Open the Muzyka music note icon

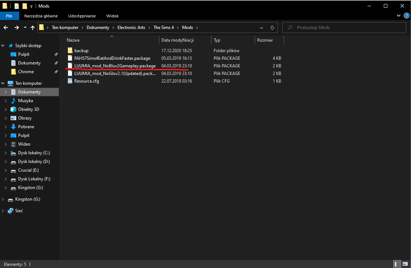point(13,101)
